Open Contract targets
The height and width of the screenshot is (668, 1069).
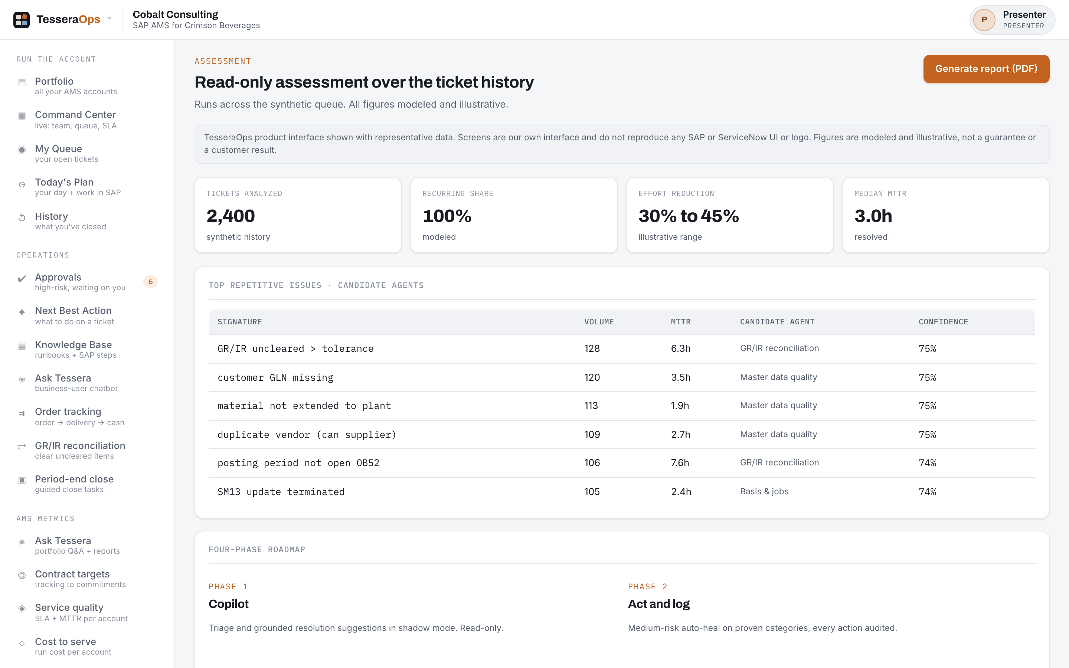click(87, 579)
